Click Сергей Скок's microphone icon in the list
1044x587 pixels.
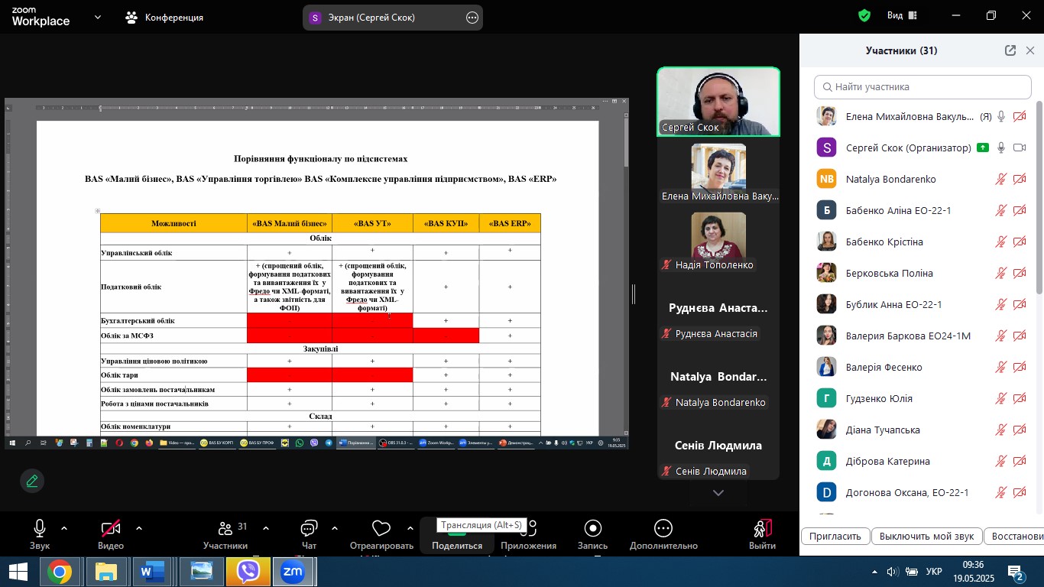tap(1001, 148)
